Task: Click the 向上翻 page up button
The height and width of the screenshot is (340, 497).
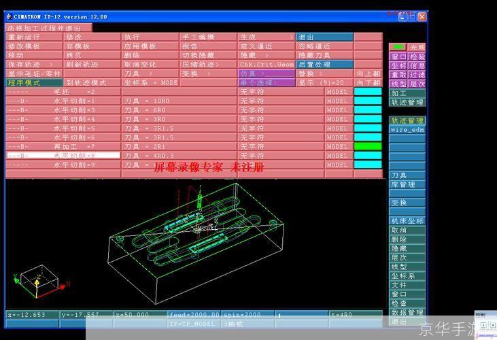Action: click(x=368, y=73)
